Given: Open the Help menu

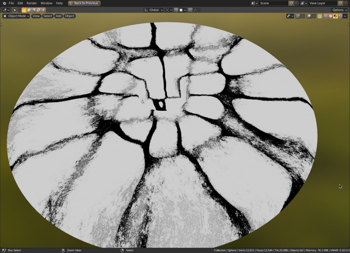Looking at the screenshot, I should 59,3.
